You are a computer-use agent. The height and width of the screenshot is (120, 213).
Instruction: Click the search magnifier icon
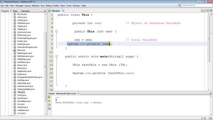click(180, 5)
